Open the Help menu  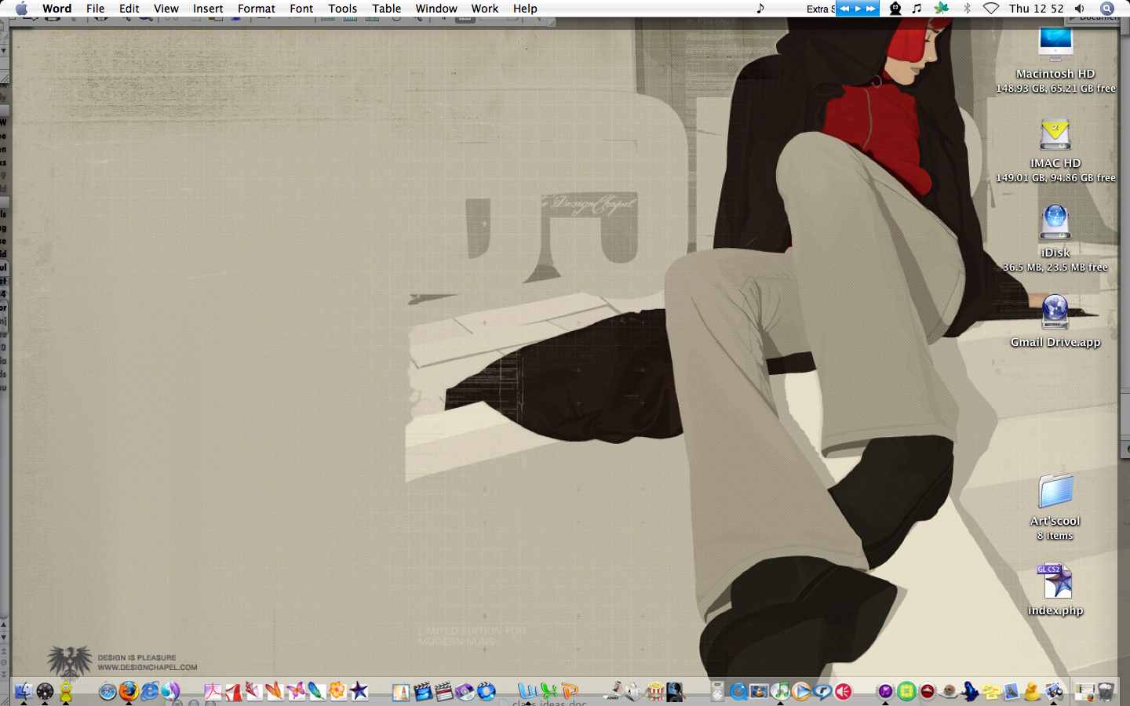525,9
